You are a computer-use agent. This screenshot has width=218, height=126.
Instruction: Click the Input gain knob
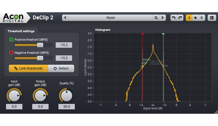[x=14, y=96]
